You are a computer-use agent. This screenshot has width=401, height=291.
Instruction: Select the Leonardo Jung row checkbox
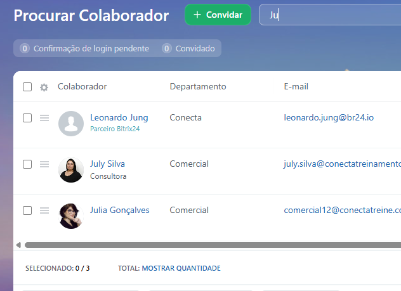[27, 118]
